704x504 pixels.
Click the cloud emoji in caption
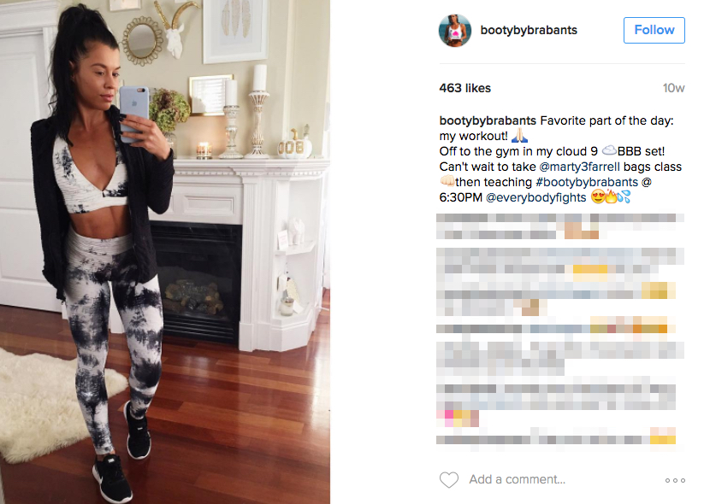tap(609, 150)
